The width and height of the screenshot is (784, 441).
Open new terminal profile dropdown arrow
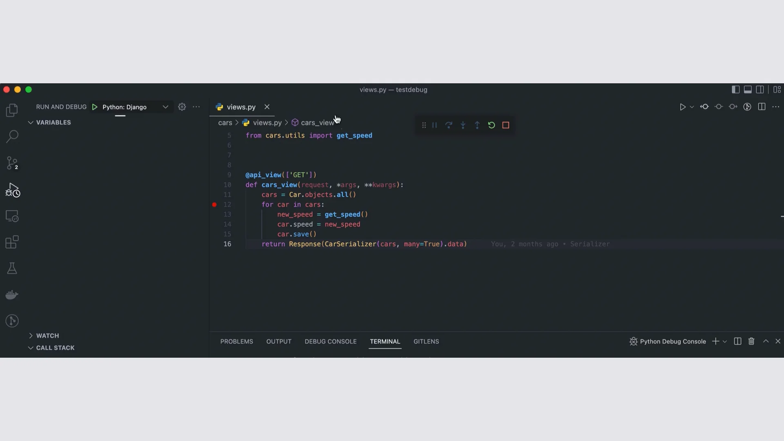pos(725,341)
